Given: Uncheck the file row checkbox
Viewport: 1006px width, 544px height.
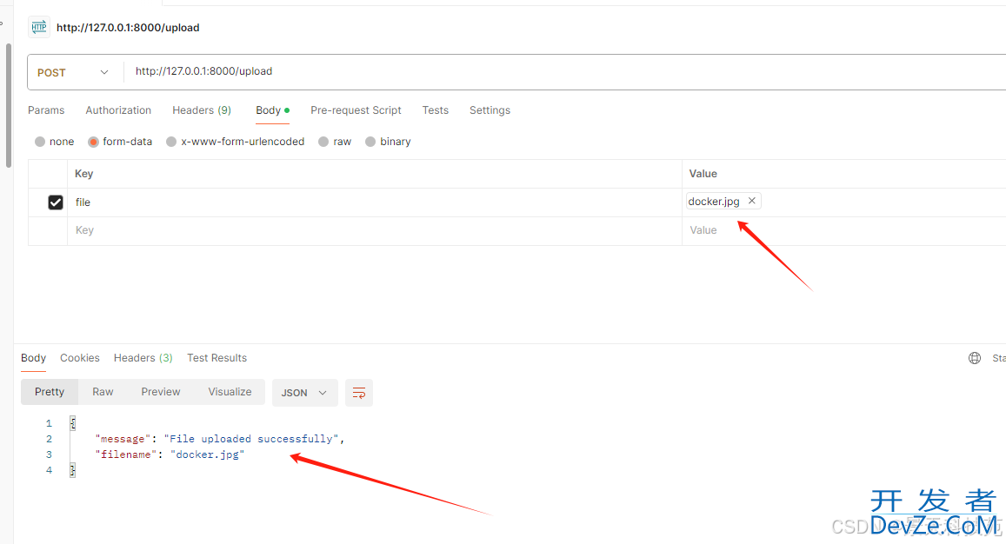Looking at the screenshot, I should click(x=56, y=202).
